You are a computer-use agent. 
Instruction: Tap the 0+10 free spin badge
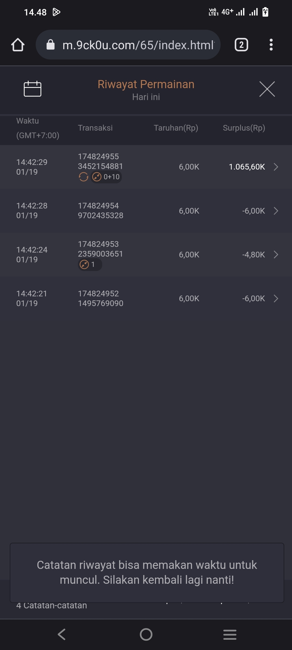106,177
